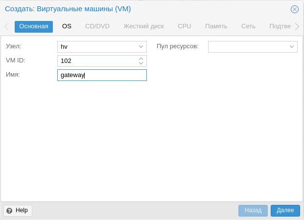Close the Create Virtual Machine dialog

294,9
